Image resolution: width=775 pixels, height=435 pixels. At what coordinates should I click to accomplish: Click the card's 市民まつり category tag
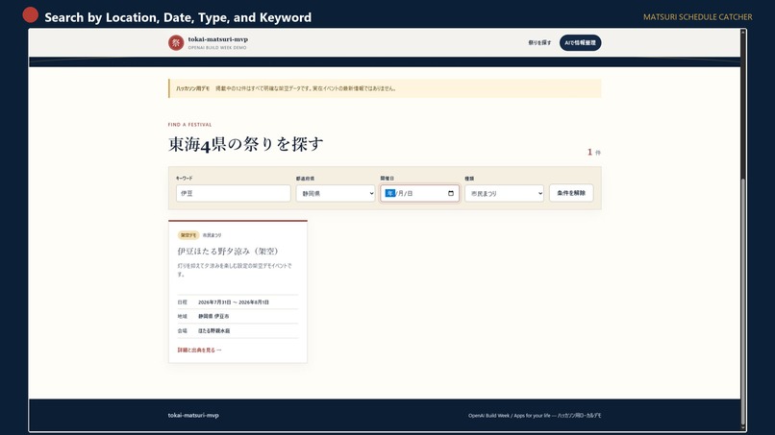212,235
